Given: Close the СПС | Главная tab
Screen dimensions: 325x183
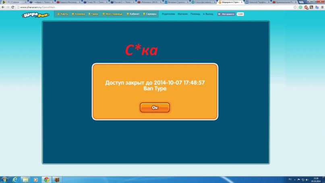Looking at the screenshot, I should [x=25, y=2].
